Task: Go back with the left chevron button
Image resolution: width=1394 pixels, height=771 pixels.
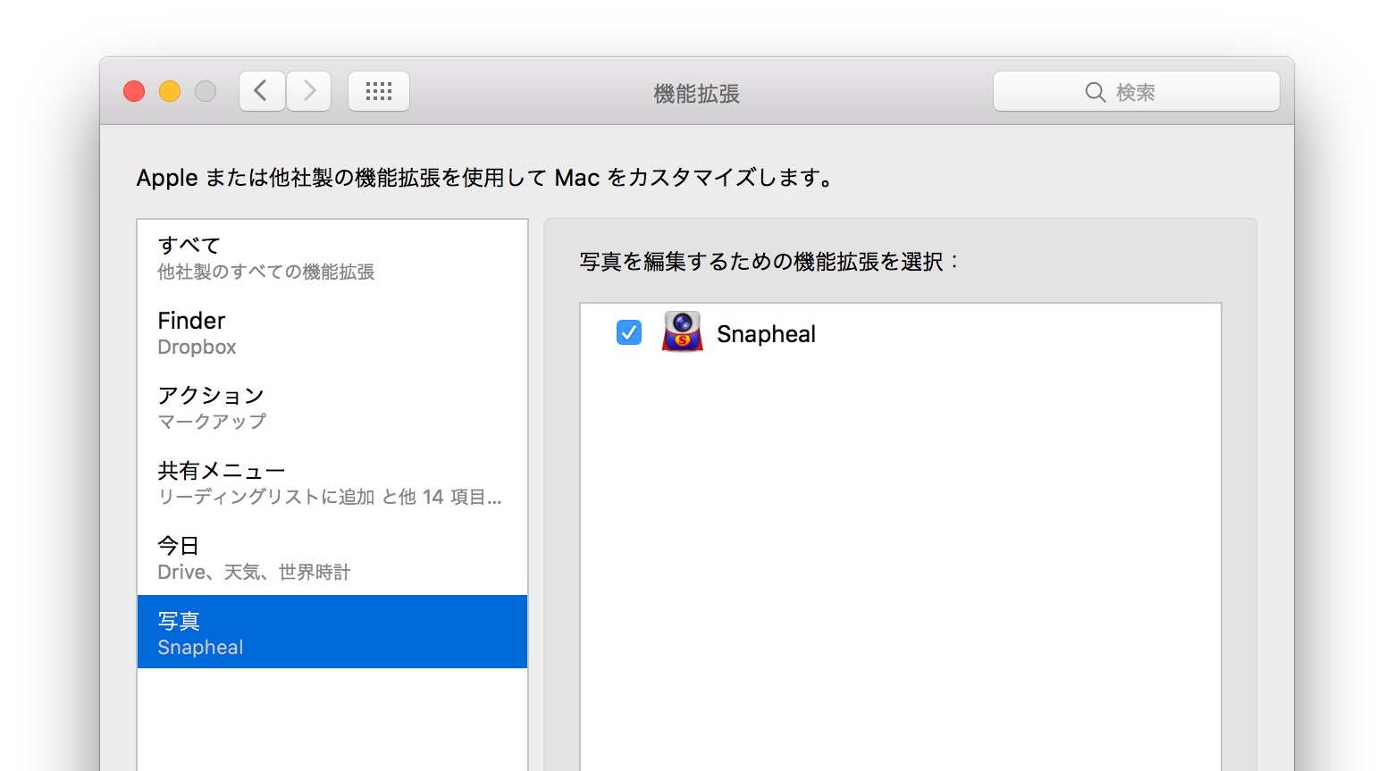Action: click(x=262, y=91)
